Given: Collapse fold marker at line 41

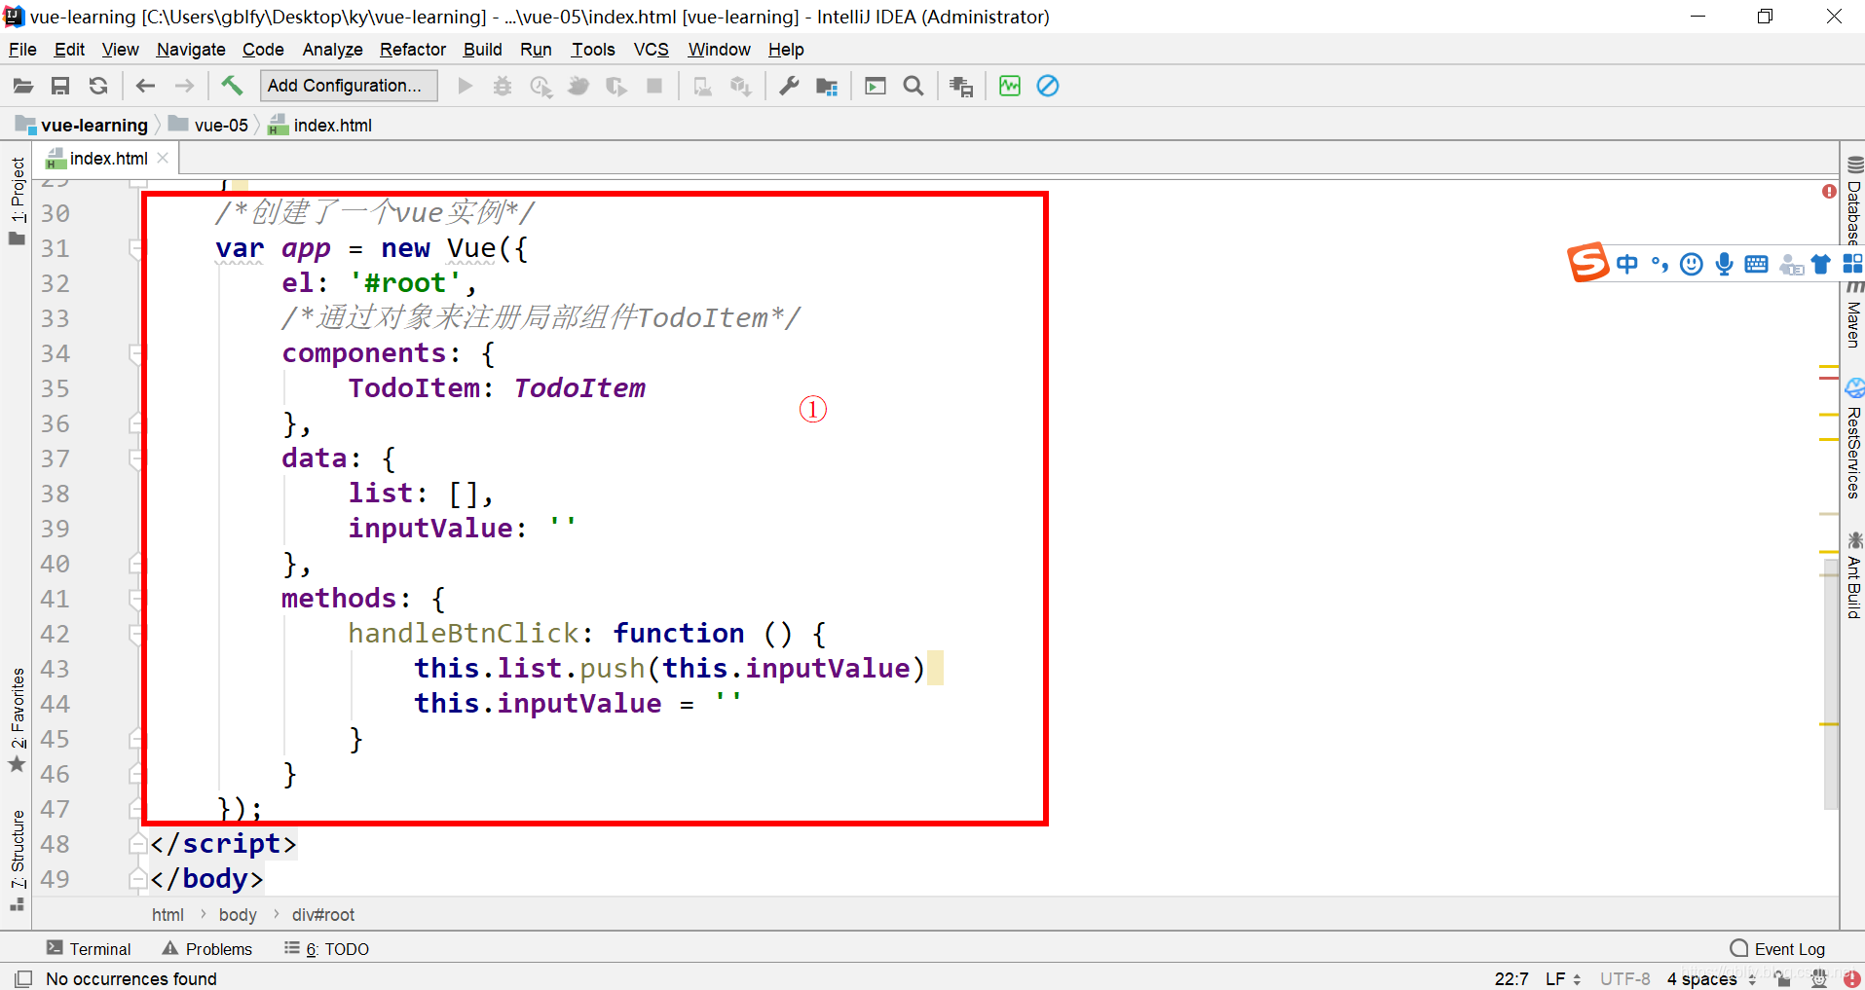Looking at the screenshot, I should click(136, 600).
